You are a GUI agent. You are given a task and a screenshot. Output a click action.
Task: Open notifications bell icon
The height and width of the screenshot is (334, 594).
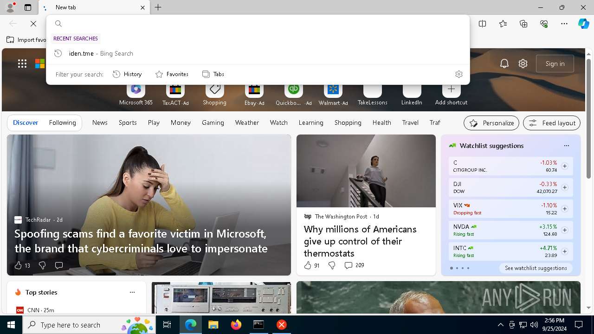click(504, 64)
